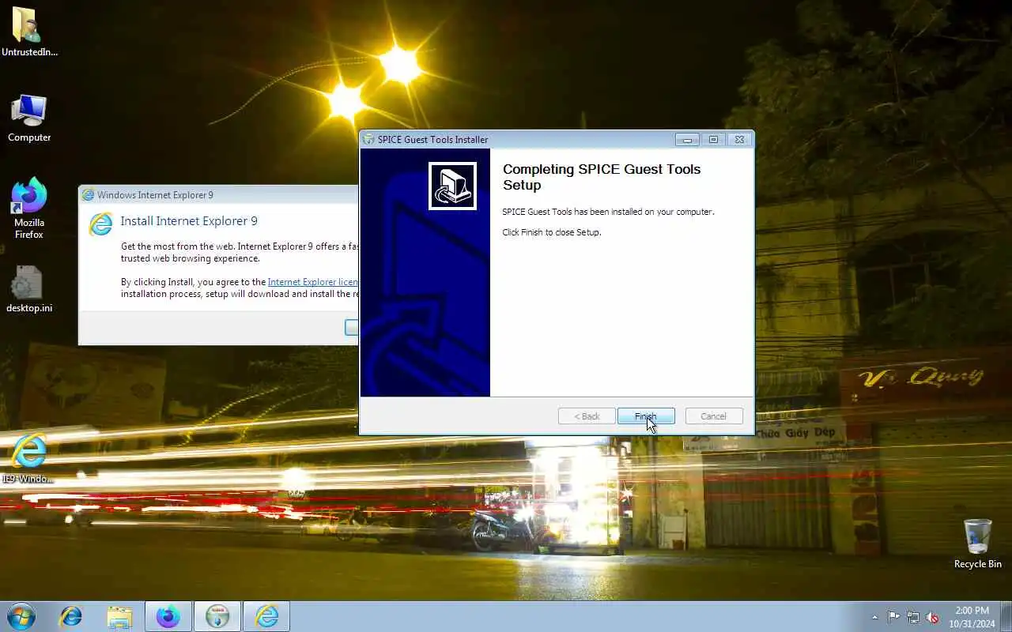Open the Windows Start menu
The height and width of the screenshot is (632, 1012).
click(x=21, y=616)
